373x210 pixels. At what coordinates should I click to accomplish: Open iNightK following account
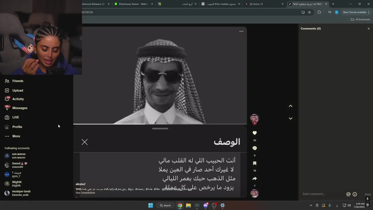pyautogui.click(x=13, y=184)
